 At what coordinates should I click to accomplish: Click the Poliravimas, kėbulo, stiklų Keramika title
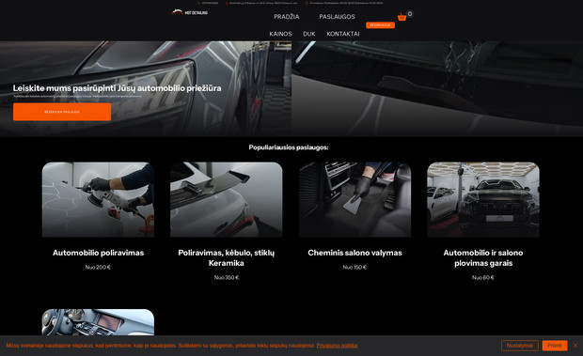pos(226,258)
